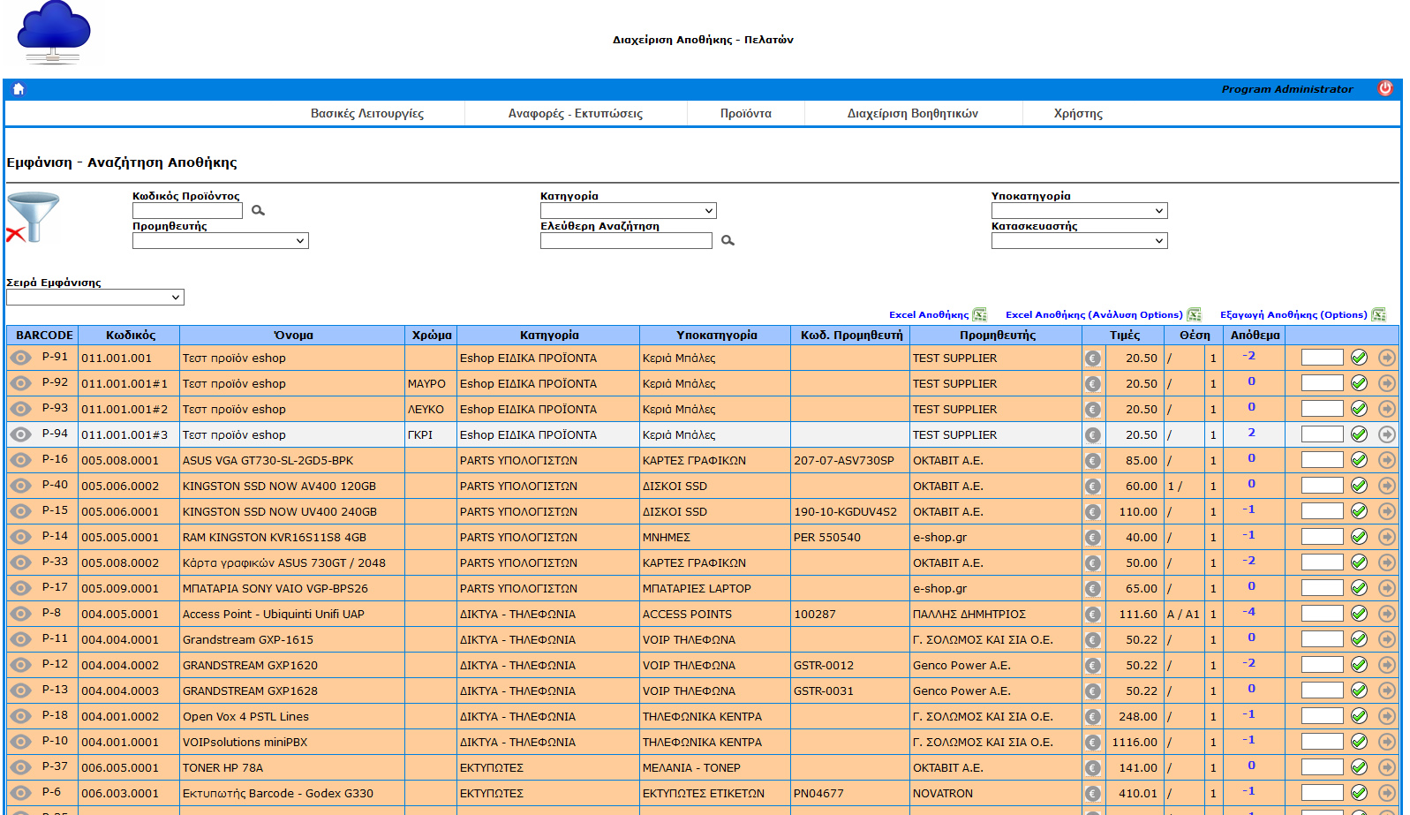
Task: Click the eye icon for row P-91
Action: (20, 358)
